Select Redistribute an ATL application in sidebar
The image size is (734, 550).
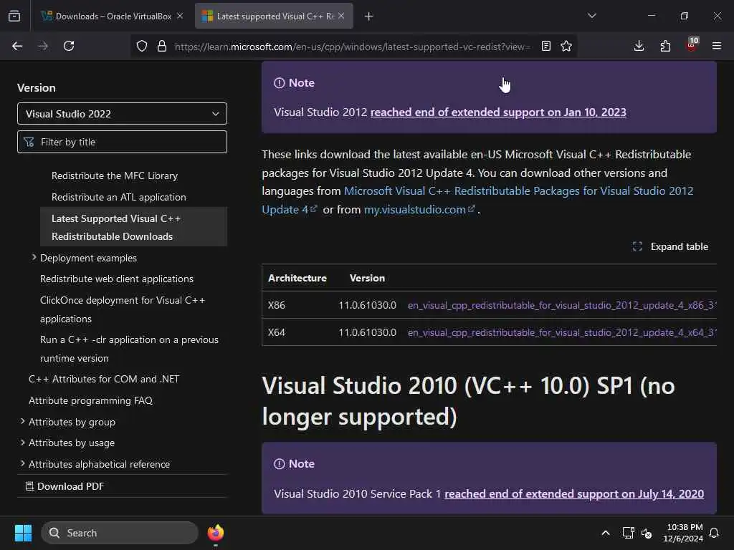(118, 197)
